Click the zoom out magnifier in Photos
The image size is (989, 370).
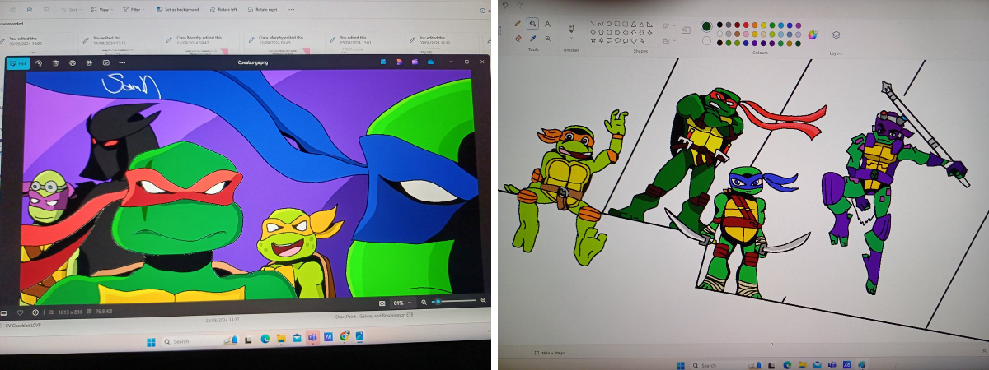[x=424, y=303]
